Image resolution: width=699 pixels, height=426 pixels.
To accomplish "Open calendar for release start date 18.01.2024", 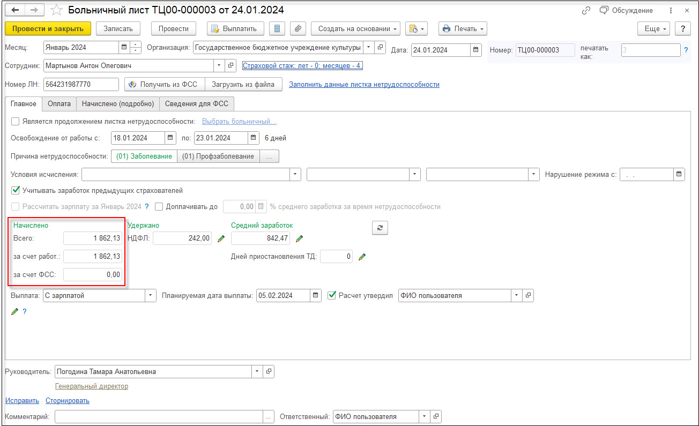I will [x=170, y=138].
